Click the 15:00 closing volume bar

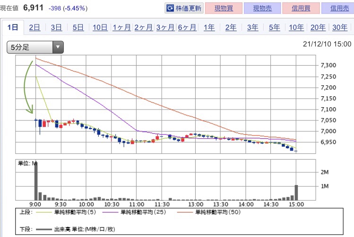296,193
